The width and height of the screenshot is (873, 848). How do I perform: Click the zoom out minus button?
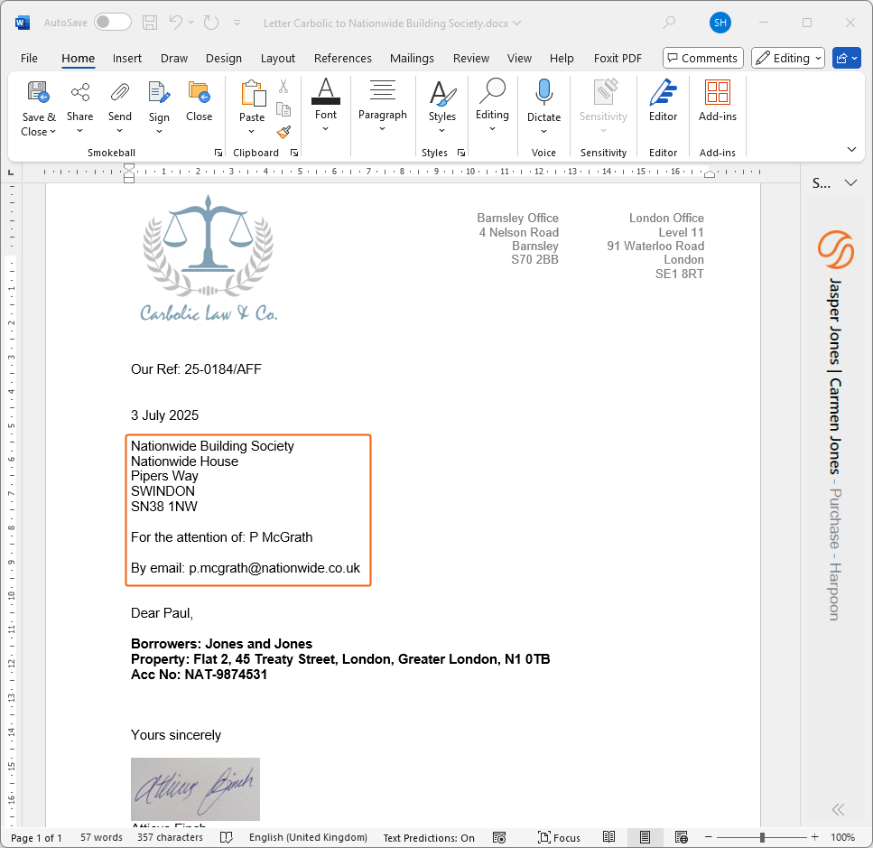point(708,837)
